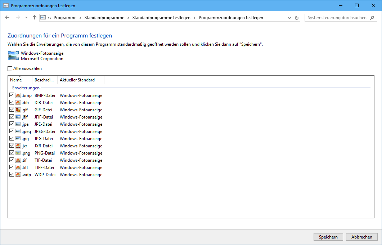Uncheck the .jxr extension checkbox
This screenshot has width=382, height=245.
point(12,146)
